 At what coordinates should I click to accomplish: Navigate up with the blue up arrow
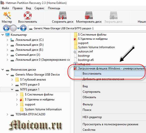tap(23, 28)
